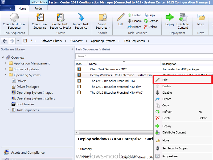Click Distribute Content in the ribbon
Viewport: 213px width, 160px height.
183,21
